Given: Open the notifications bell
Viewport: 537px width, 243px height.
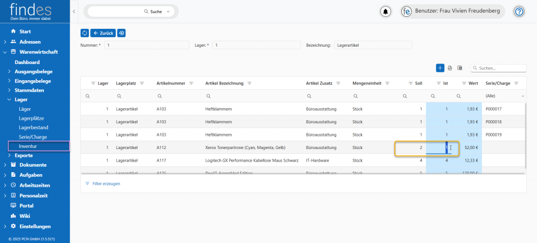Looking at the screenshot, I should (x=386, y=12).
